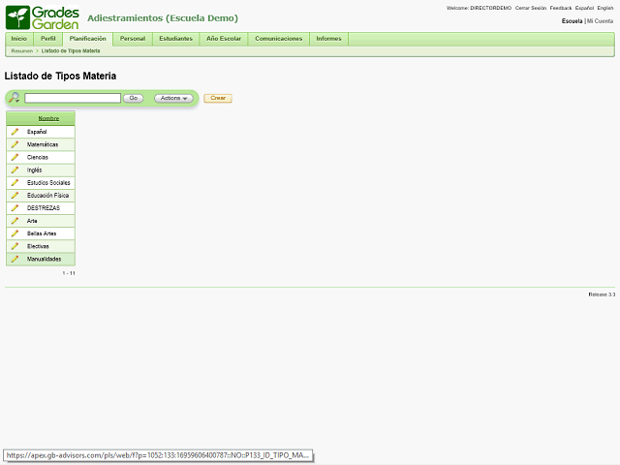This screenshot has height=465, width=620.
Task: Edit the Matemáticas row via pencil icon
Action: pos(15,144)
